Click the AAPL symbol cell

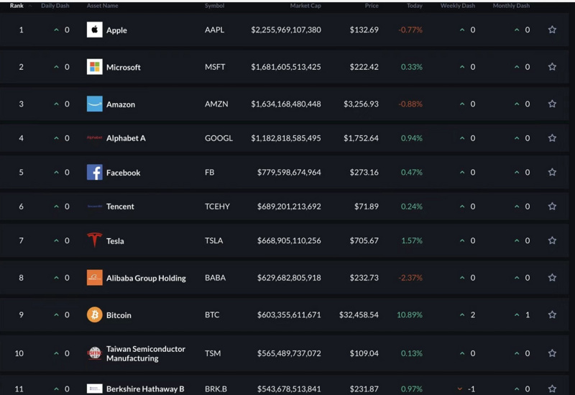tap(214, 29)
